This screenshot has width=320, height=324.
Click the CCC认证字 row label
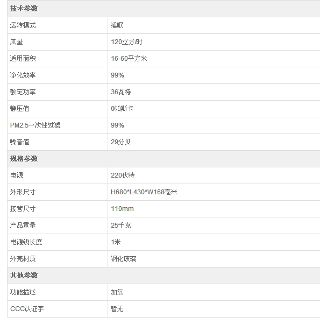[27, 309]
